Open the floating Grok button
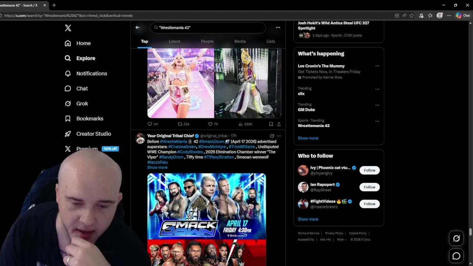Image resolution: width=473 pixels, height=266 pixels. pos(456,238)
